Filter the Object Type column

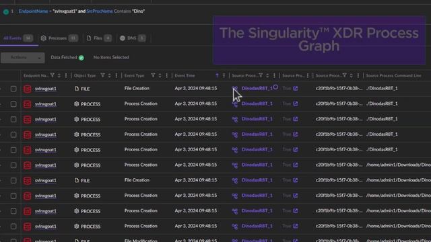(x=102, y=75)
